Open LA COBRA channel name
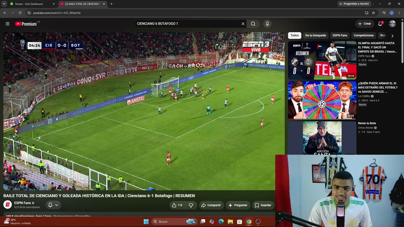This screenshot has width=404, height=227. click(364, 96)
